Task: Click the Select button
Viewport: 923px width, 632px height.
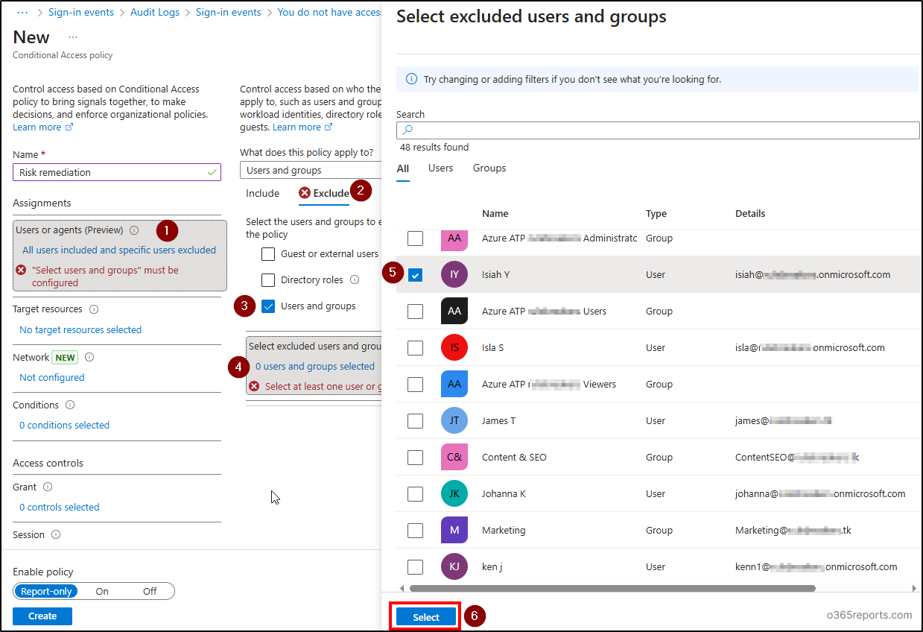Action: 425,616
